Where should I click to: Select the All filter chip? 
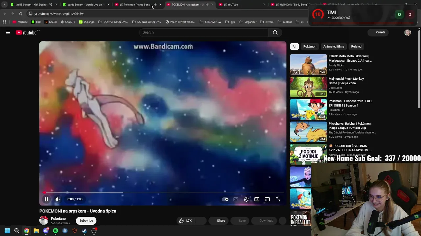(x=294, y=46)
